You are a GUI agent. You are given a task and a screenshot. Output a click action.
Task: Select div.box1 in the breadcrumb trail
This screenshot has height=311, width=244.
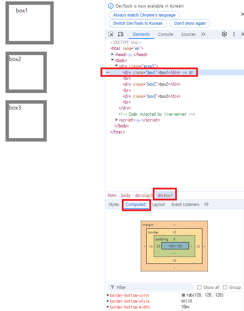pyautogui.click(x=165, y=195)
